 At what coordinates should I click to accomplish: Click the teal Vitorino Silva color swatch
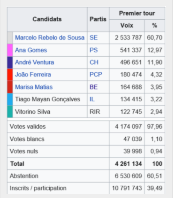click(10, 112)
